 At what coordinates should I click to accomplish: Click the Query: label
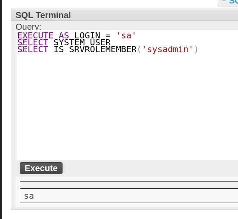(x=28, y=27)
